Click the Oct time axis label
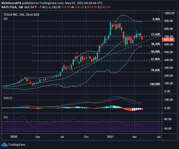The height and width of the screenshot is (149, 179). (x=86, y=137)
